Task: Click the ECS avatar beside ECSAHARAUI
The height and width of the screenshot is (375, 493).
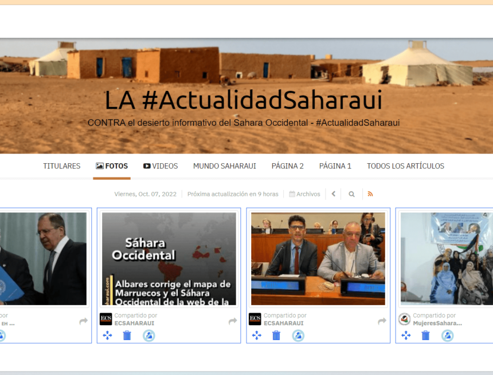Action: click(106, 318)
